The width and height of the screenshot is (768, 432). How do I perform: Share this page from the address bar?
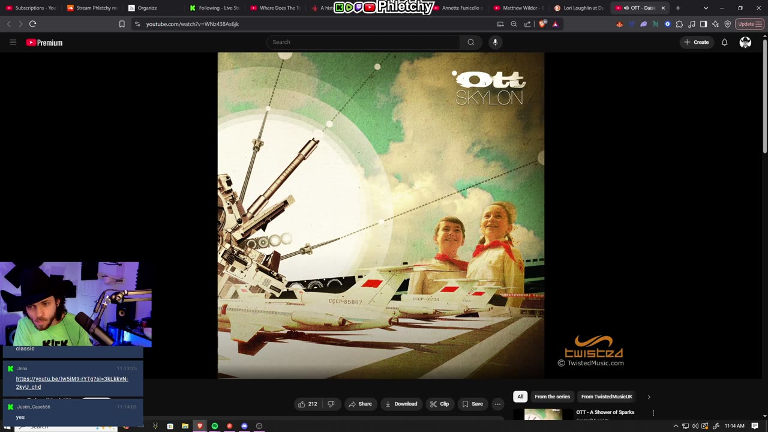pos(527,24)
